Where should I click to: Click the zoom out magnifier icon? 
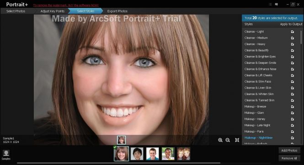pos(228,140)
